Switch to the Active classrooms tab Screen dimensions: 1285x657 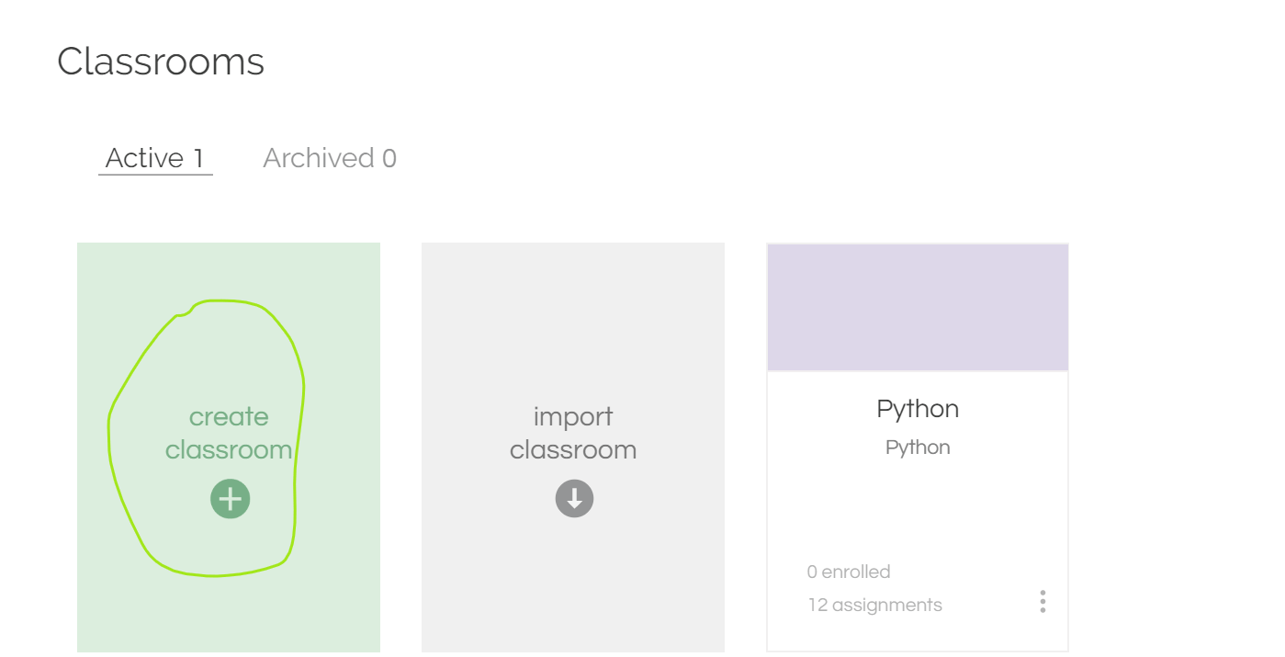click(155, 158)
